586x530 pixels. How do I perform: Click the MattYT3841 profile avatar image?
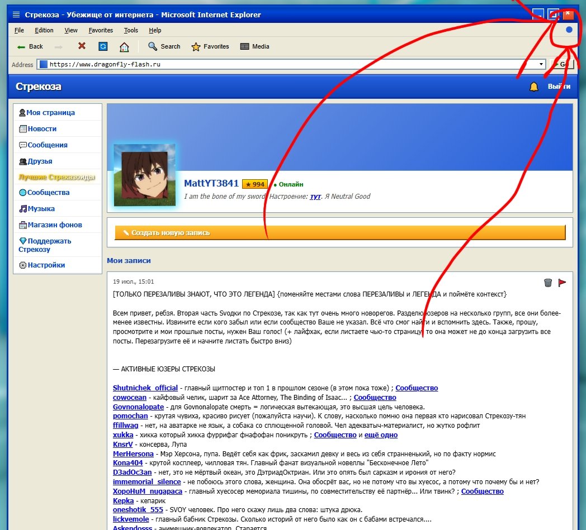[x=145, y=175]
